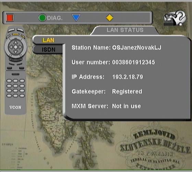Click the remote's right arrow
The width and height of the screenshot is (192, 172).
click(20, 47)
